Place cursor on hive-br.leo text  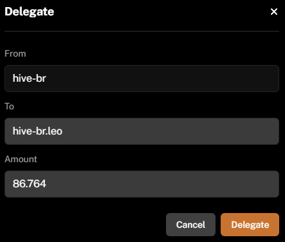(x=37, y=131)
